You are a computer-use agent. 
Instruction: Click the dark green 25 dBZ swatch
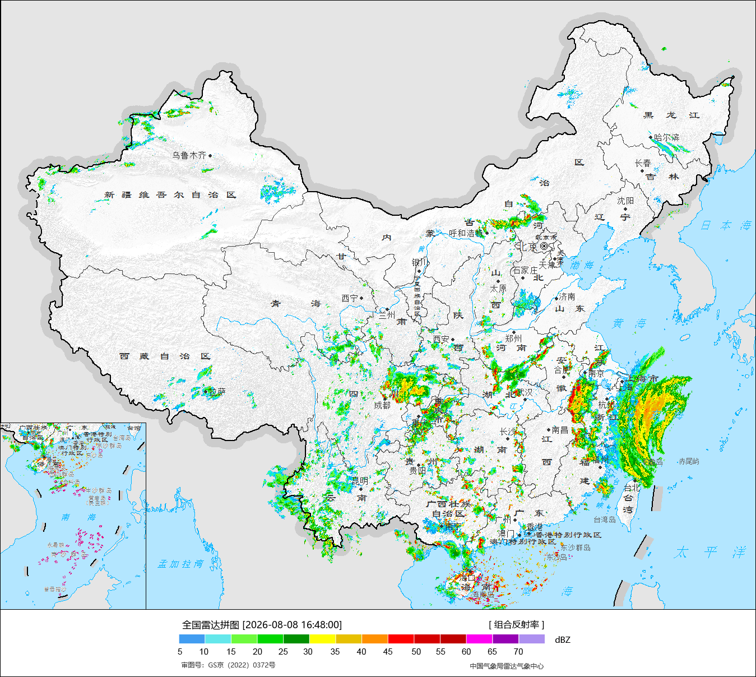tap(296, 639)
